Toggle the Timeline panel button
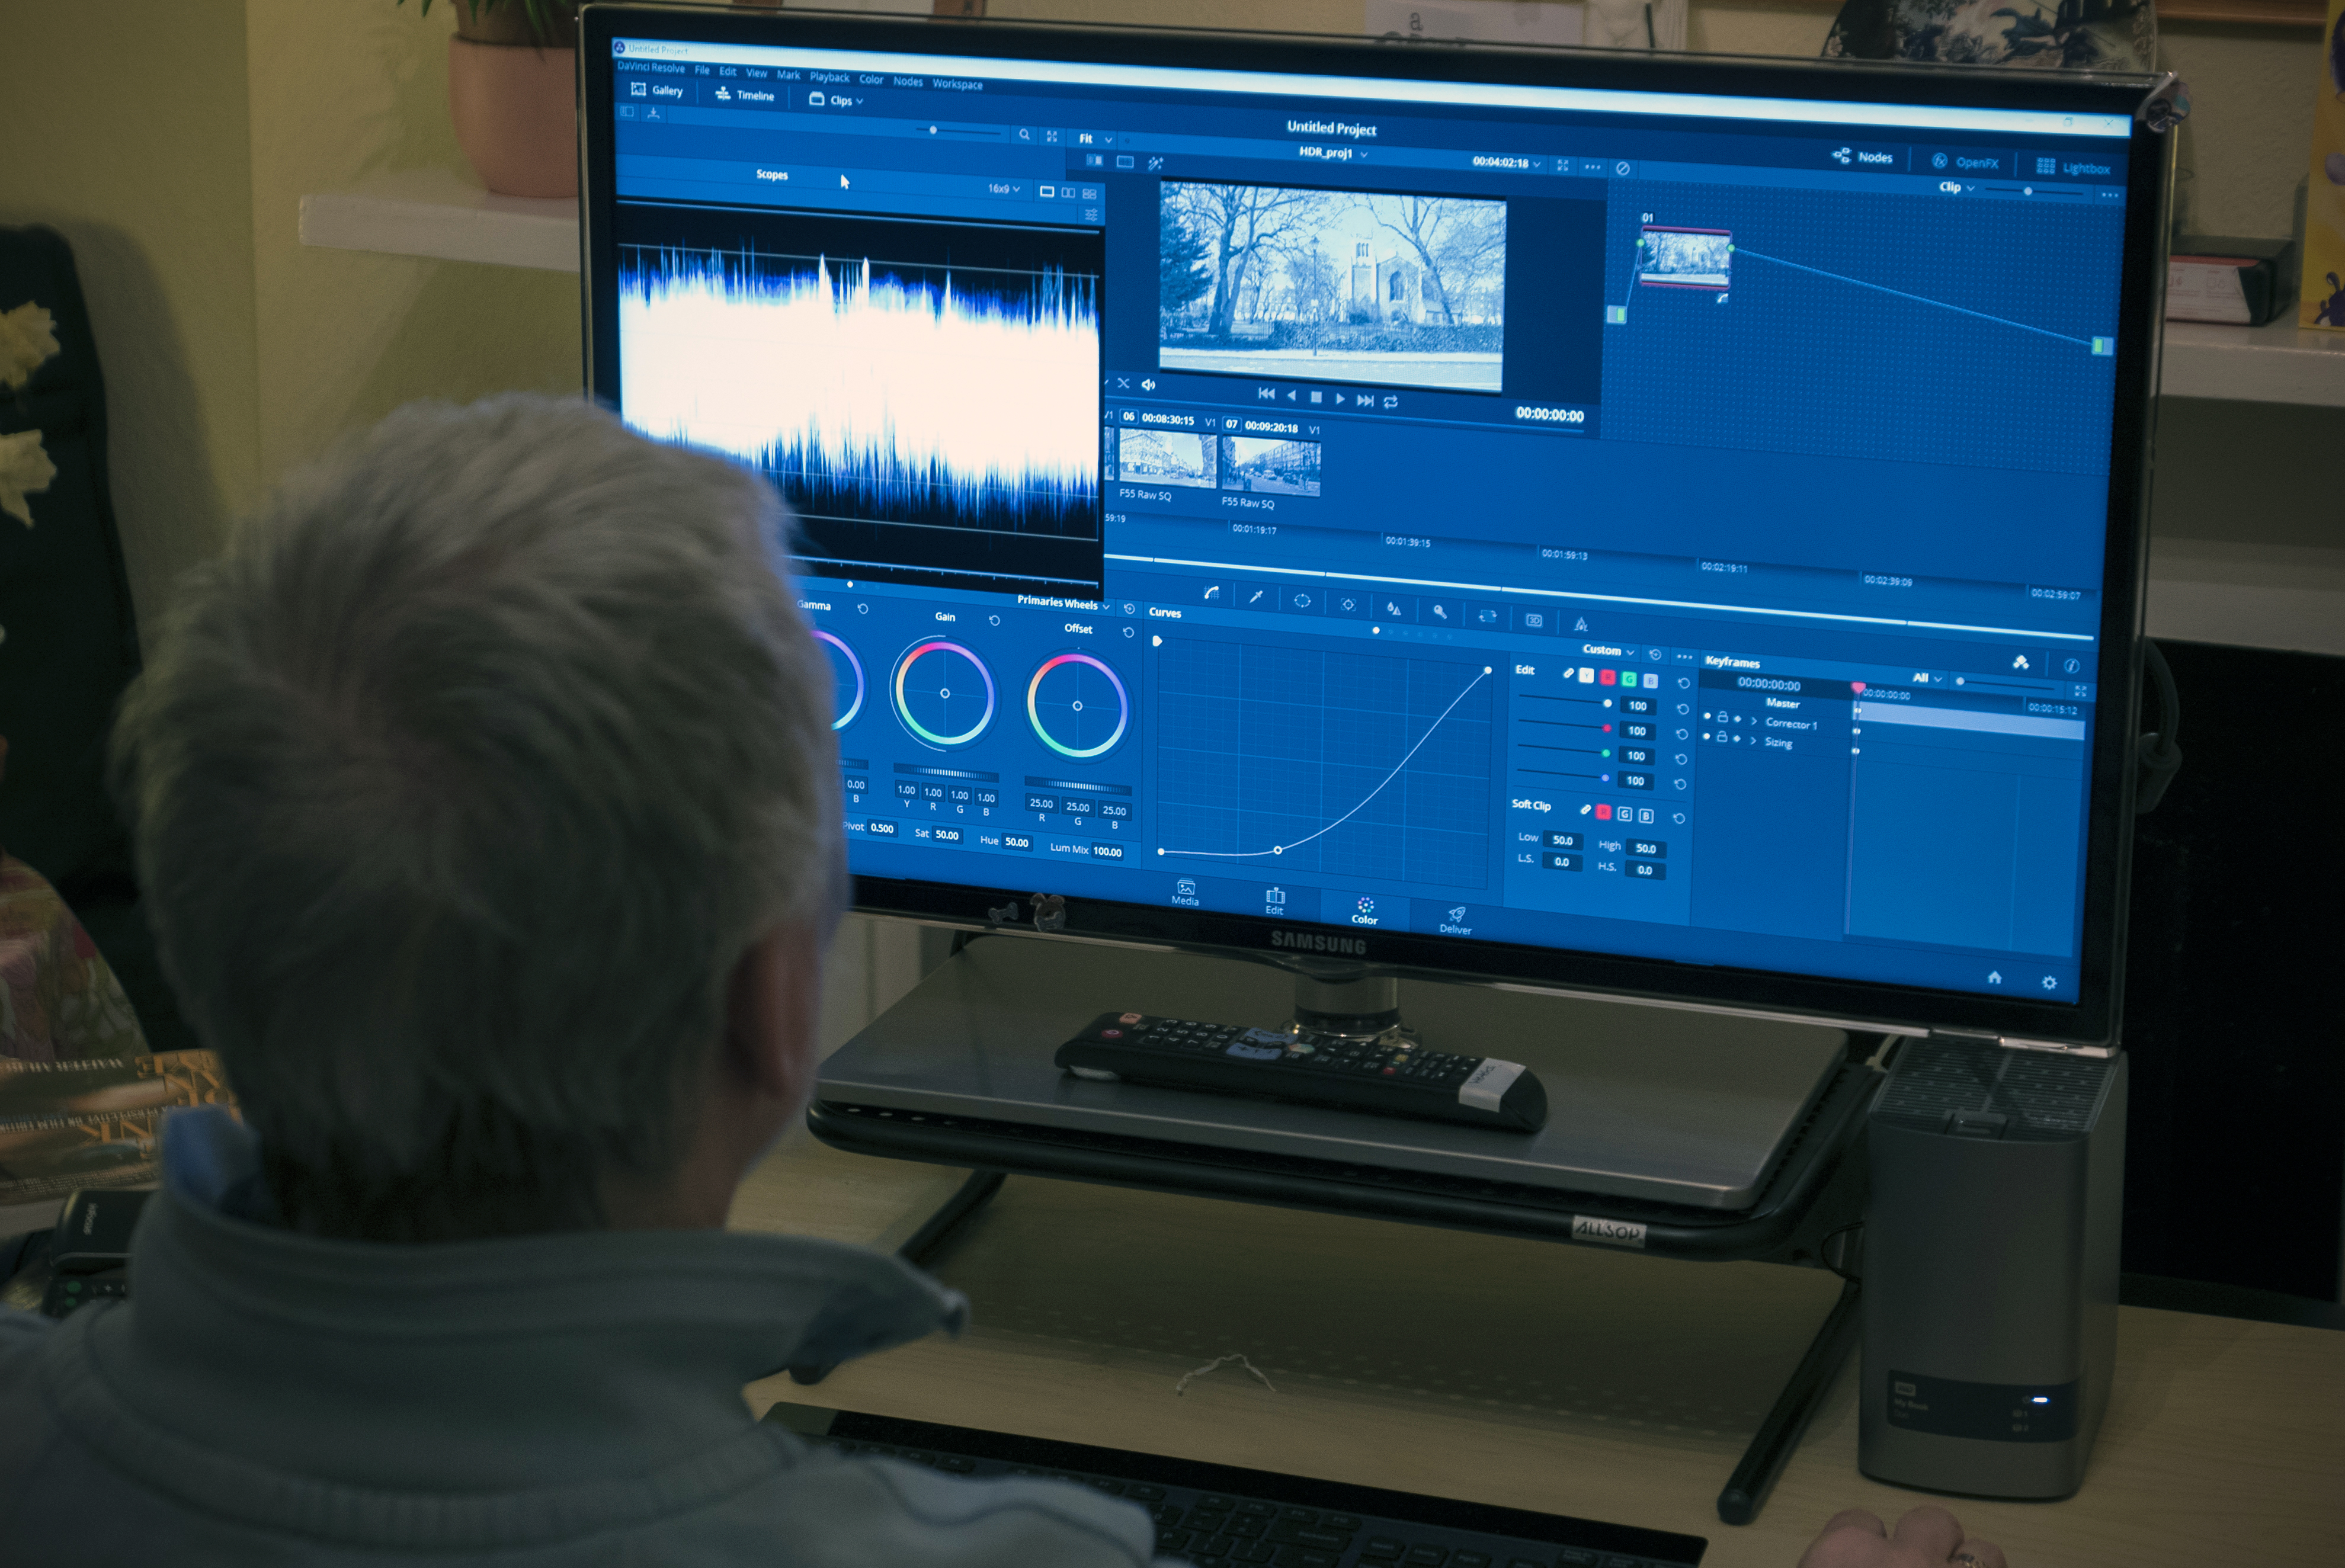 (744, 95)
